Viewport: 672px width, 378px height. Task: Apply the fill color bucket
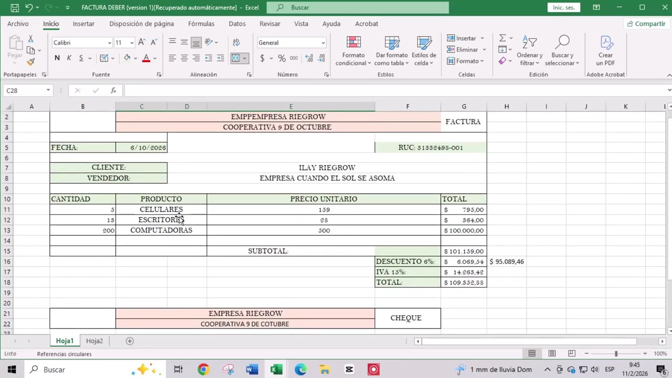coord(127,58)
